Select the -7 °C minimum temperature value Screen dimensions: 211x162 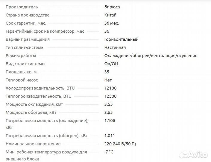(x=109, y=152)
